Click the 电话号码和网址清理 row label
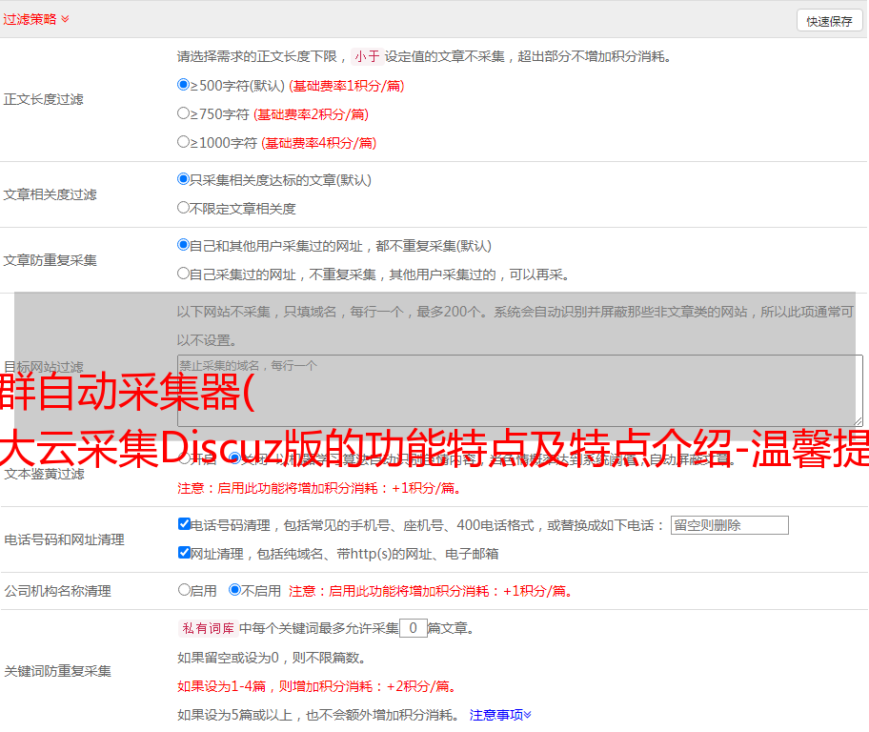 64,539
